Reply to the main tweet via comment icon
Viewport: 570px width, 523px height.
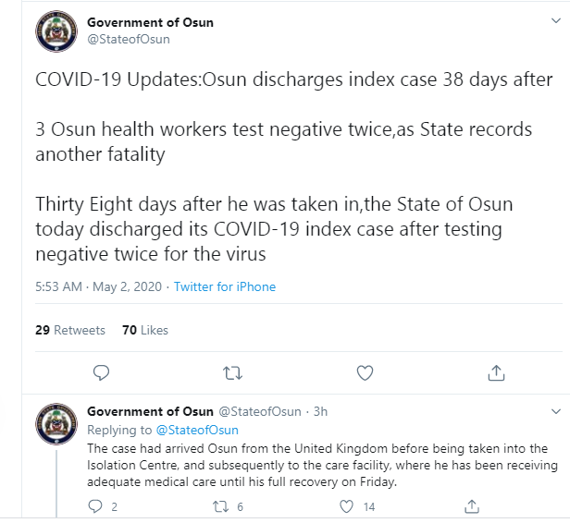pos(101,372)
